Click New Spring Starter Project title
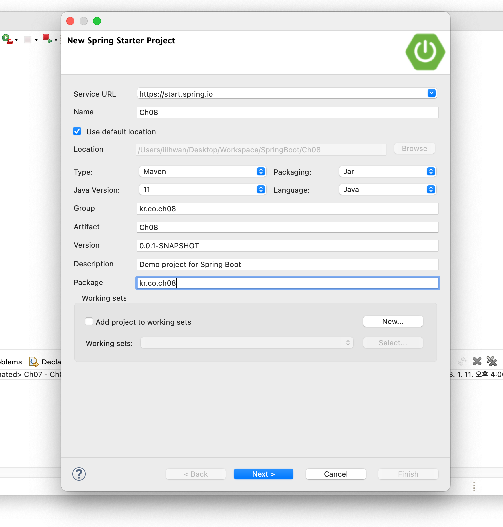This screenshot has height=527, width=503. [x=121, y=40]
